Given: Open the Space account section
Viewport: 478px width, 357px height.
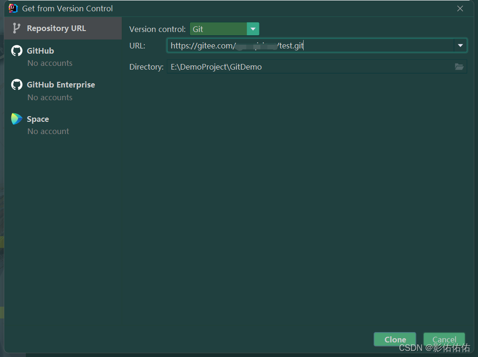Looking at the screenshot, I should (x=63, y=125).
